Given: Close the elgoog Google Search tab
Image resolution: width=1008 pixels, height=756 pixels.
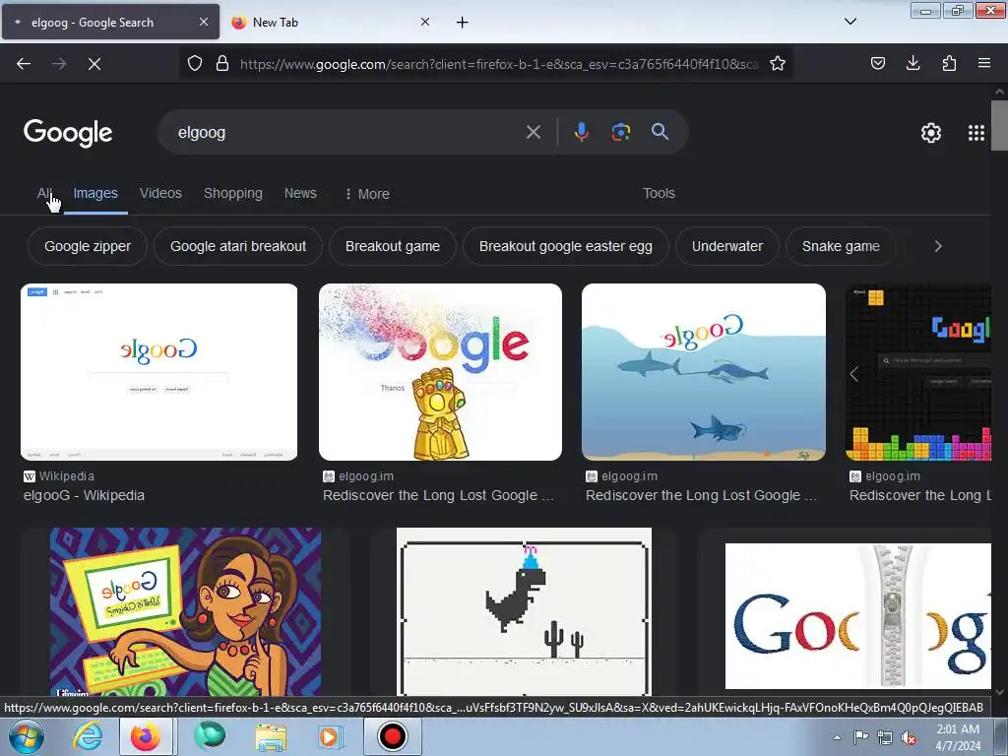Looking at the screenshot, I should click(204, 22).
